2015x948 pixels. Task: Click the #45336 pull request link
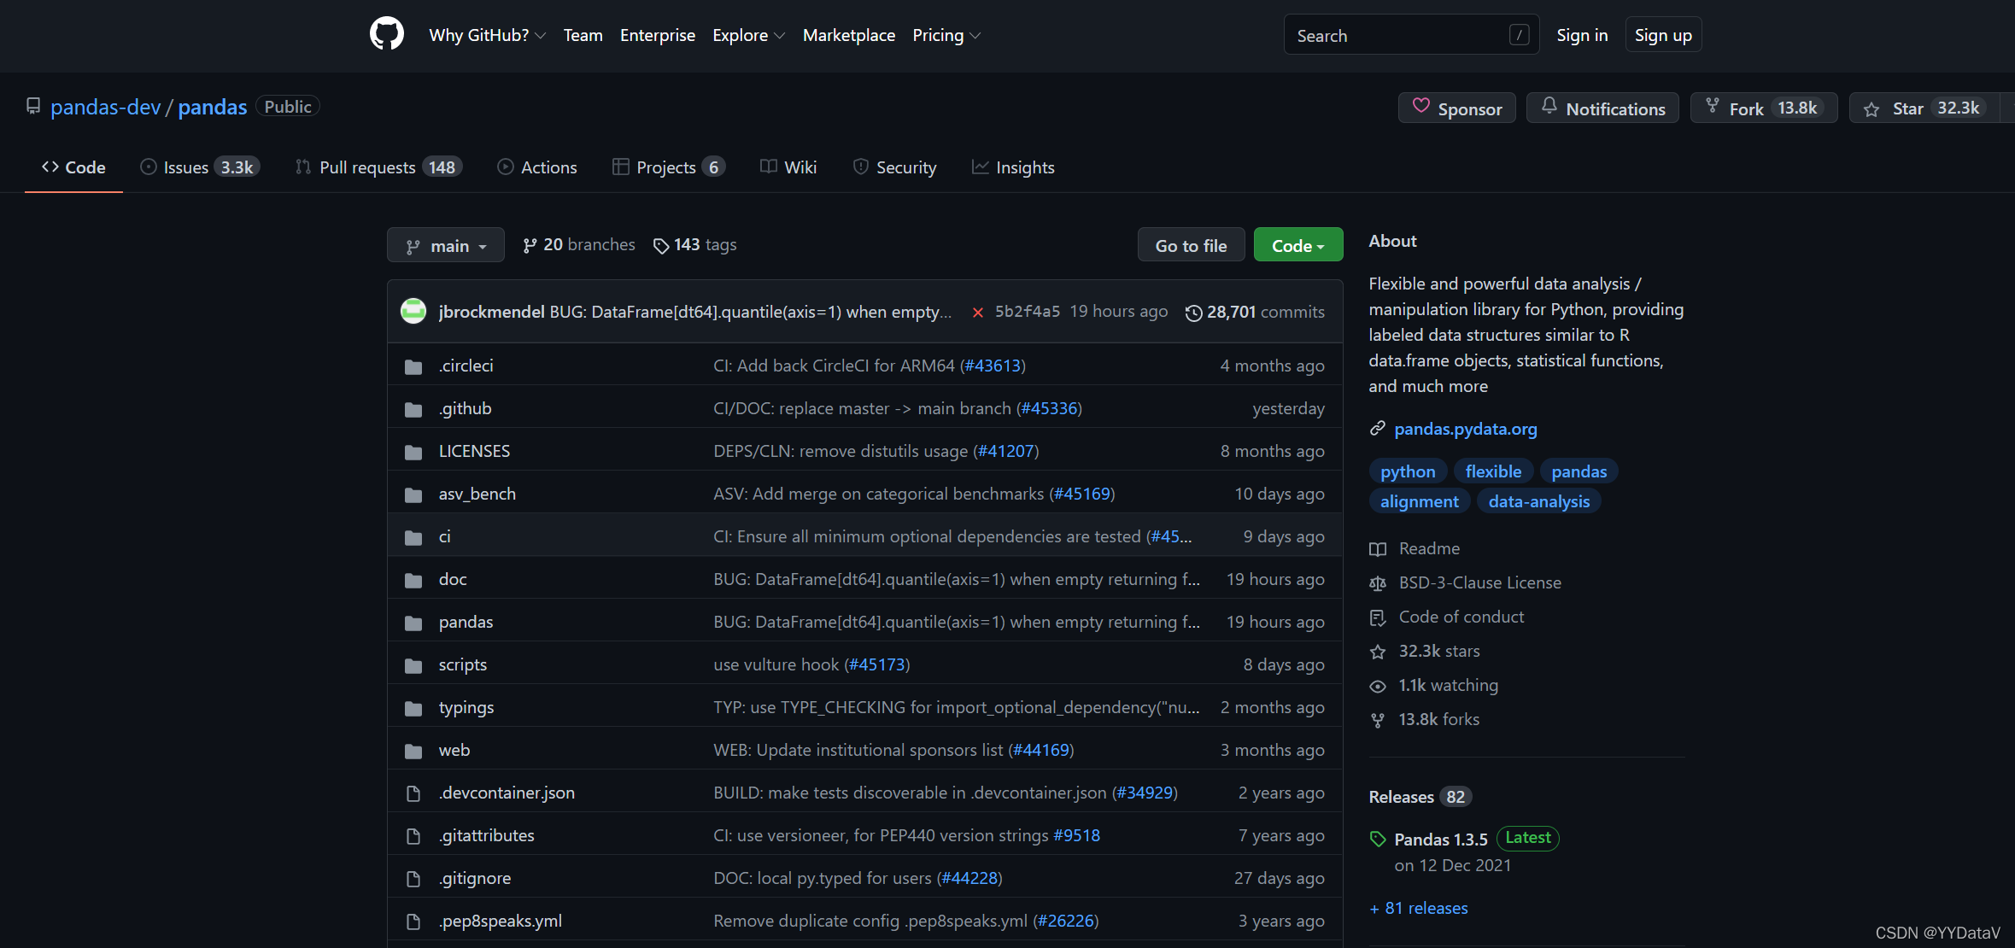click(x=1049, y=408)
